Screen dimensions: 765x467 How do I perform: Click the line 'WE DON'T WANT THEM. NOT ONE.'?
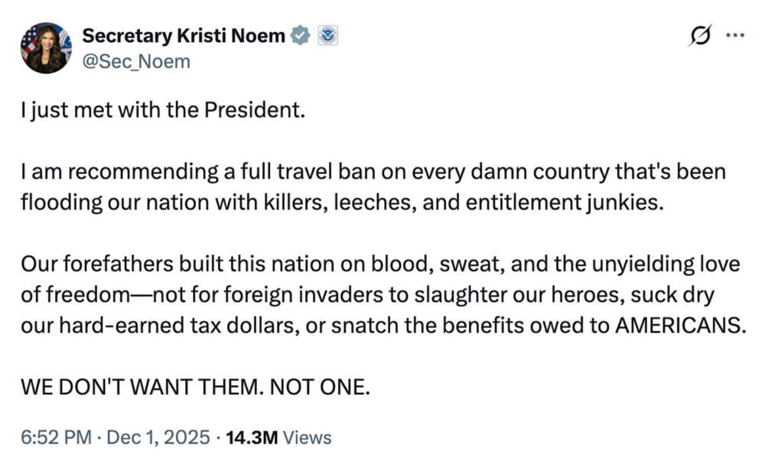tap(196, 384)
